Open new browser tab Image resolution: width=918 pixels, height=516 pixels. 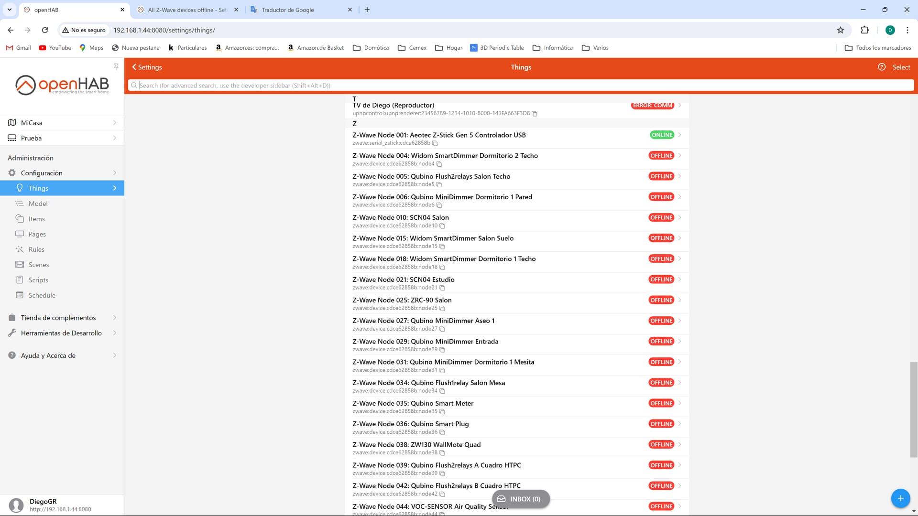pos(367,10)
